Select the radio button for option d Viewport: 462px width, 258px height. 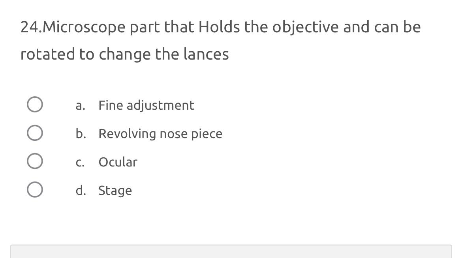pyautogui.click(x=35, y=190)
